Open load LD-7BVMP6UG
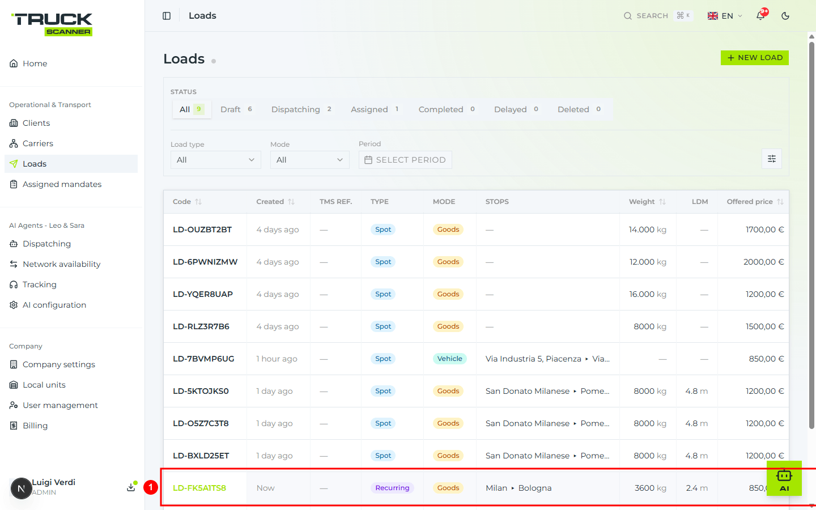 [x=203, y=359]
